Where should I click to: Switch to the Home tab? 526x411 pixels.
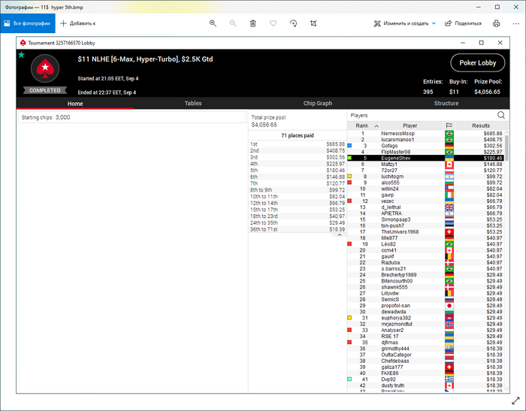click(75, 104)
